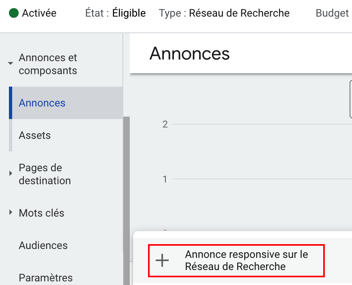Collapse the Annonces et composants arrow

coord(11,63)
